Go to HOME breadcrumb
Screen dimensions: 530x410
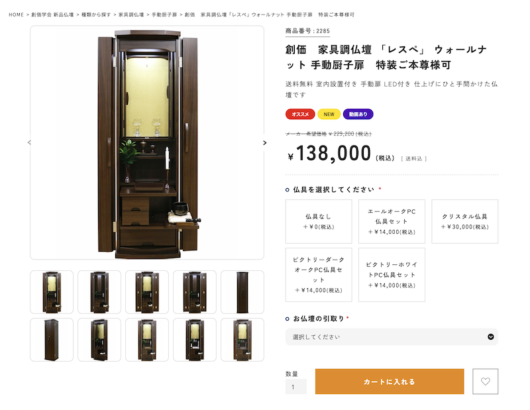pyautogui.click(x=16, y=15)
